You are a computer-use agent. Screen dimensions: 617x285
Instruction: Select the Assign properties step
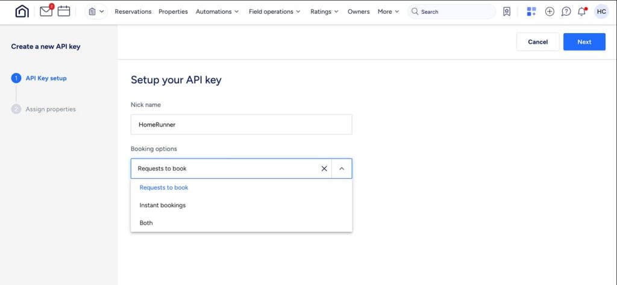(43, 109)
